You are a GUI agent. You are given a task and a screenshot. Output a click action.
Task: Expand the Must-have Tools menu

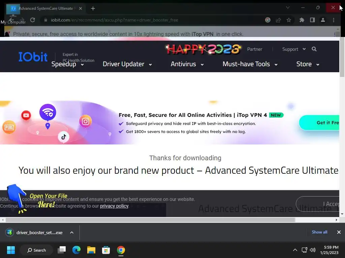coord(250,64)
